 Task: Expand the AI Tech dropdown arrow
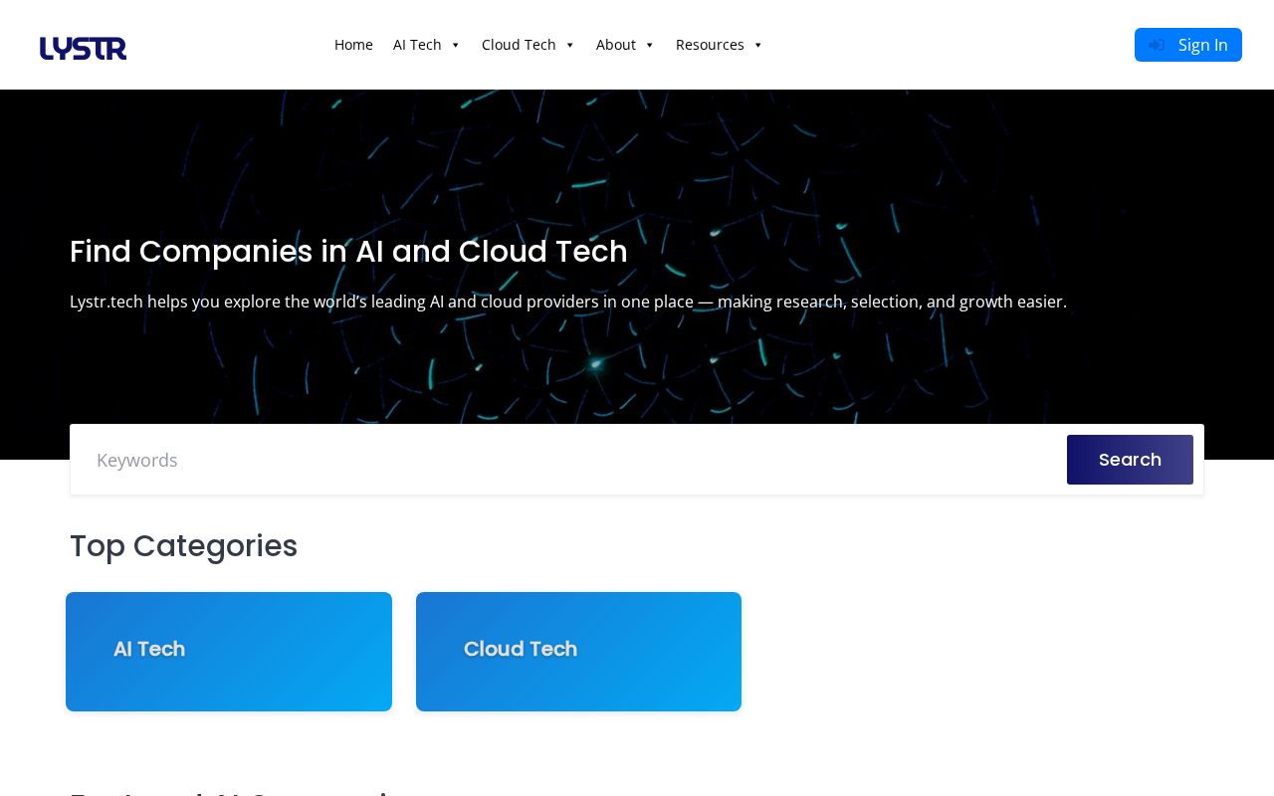tap(456, 46)
